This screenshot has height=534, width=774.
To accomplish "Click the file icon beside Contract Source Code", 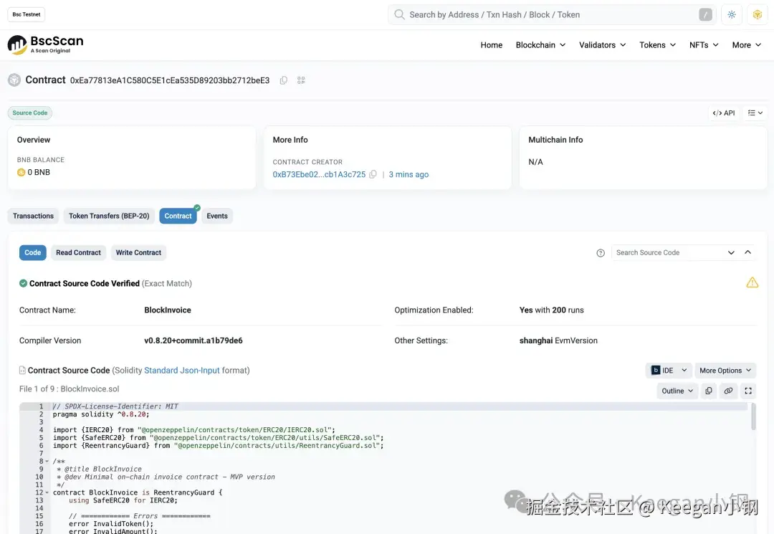I will pos(22,370).
